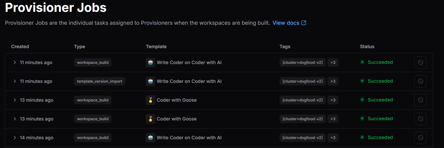Click the Status column header
The height and width of the screenshot is (148, 444).
367,47
